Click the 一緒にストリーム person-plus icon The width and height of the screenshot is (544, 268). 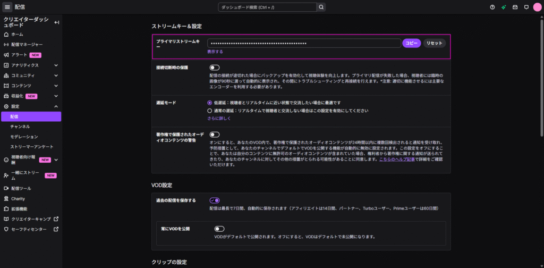6,175
